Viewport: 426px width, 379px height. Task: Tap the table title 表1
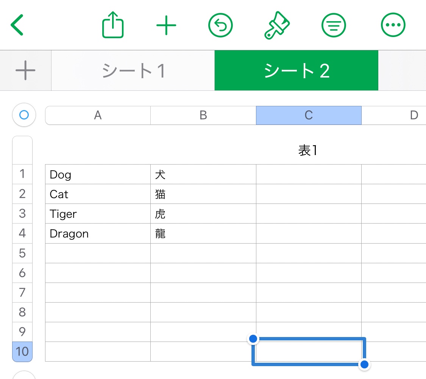307,151
